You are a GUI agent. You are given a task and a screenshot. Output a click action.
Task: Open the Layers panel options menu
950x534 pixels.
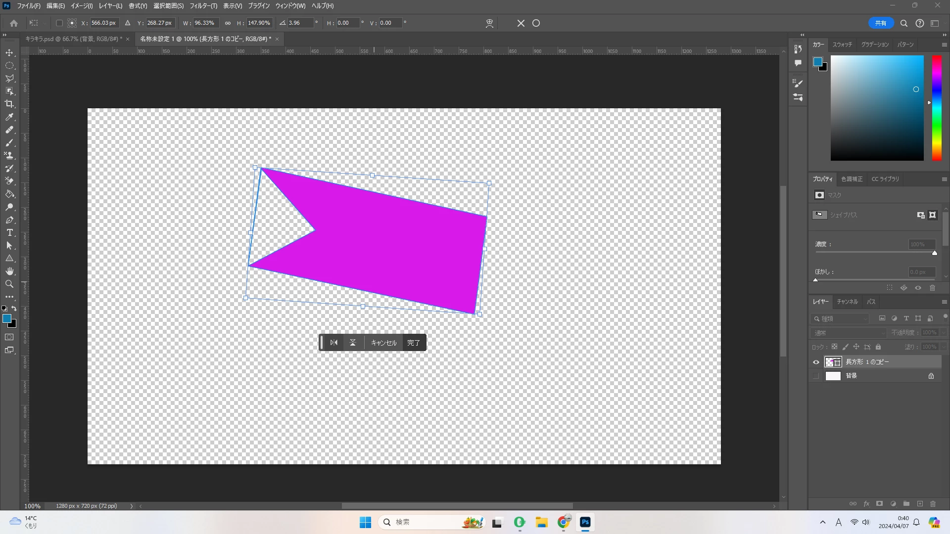pos(944,302)
